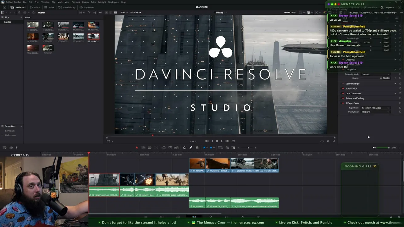Reset the Opacity value
404x227 pixels.
(400, 78)
